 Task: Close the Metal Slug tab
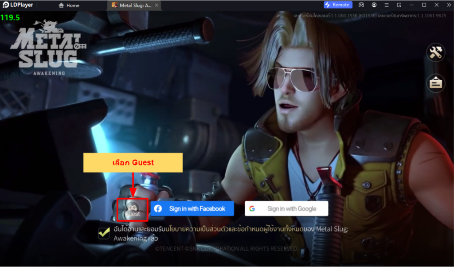click(156, 5)
